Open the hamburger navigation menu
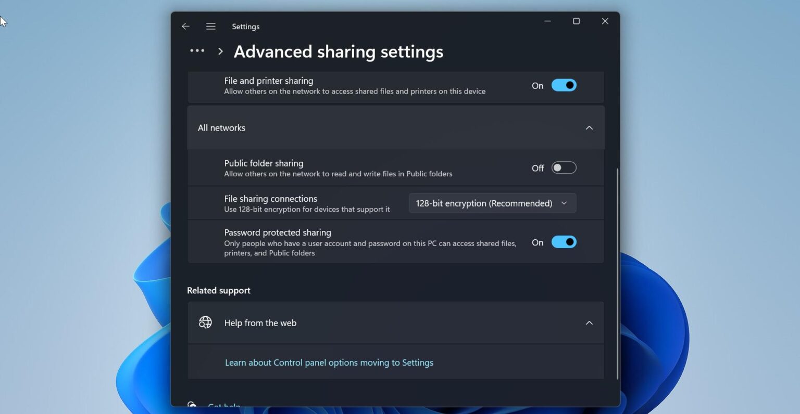This screenshot has height=414, width=800. tap(210, 27)
